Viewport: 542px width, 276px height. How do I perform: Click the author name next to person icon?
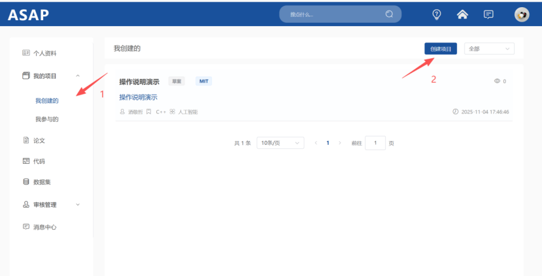pos(135,112)
